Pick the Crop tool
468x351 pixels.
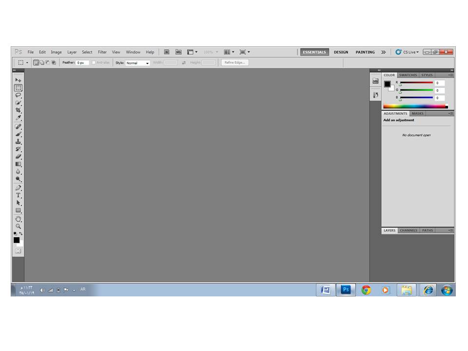[x=18, y=111]
